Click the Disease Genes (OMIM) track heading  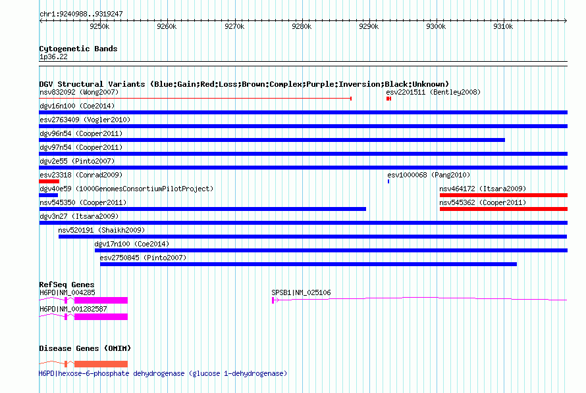(85, 348)
